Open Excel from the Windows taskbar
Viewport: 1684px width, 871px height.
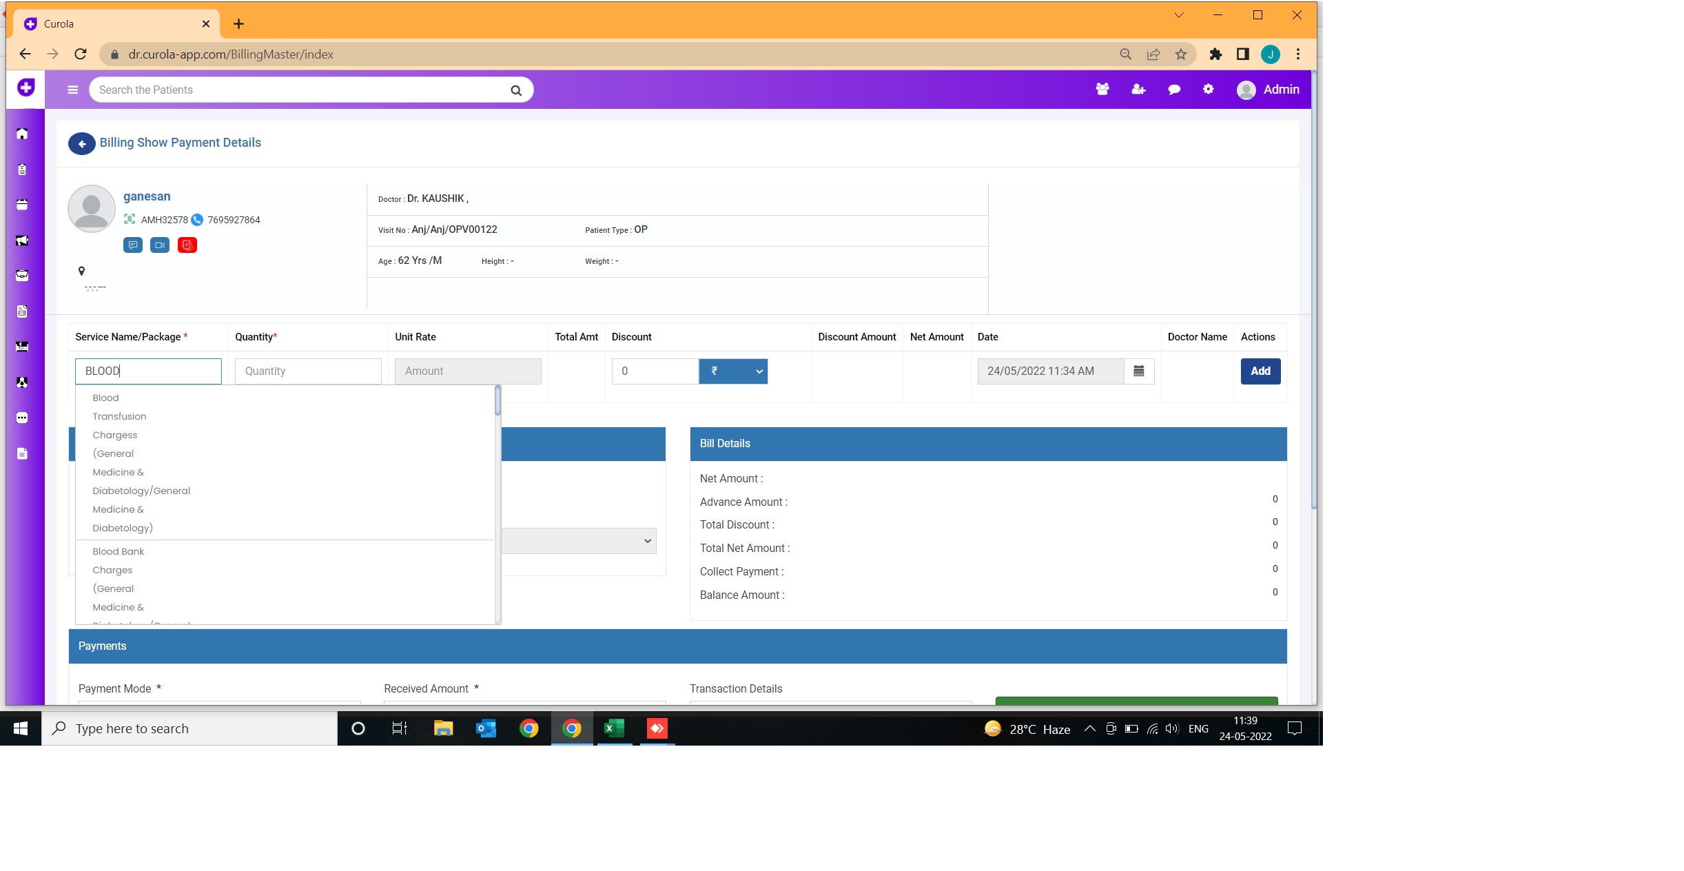(613, 728)
